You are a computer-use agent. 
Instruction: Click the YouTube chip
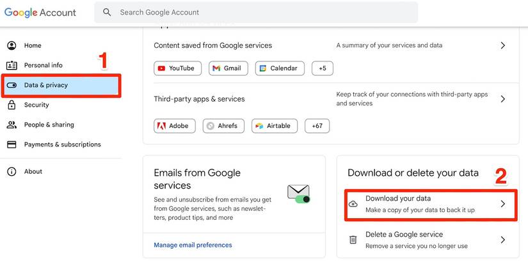click(178, 68)
